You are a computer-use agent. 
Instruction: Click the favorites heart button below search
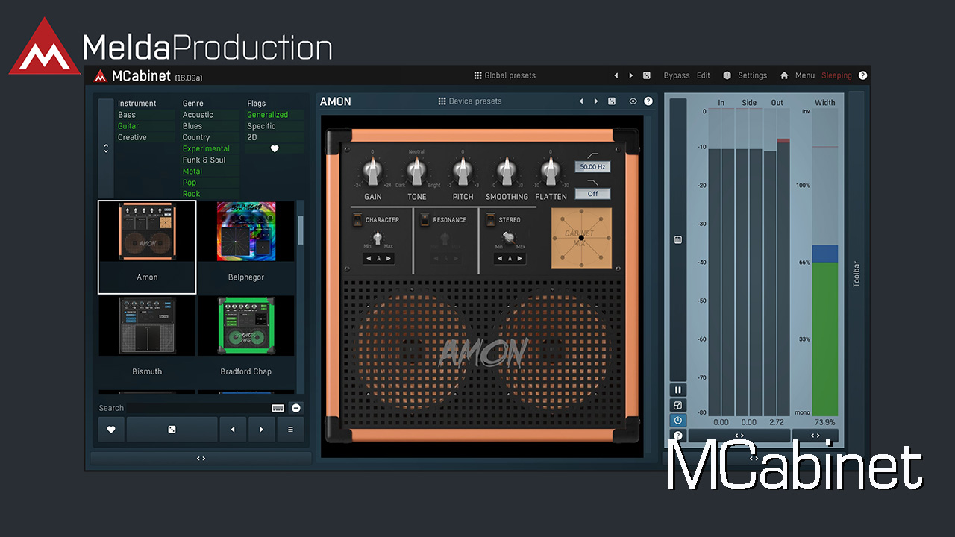111,430
